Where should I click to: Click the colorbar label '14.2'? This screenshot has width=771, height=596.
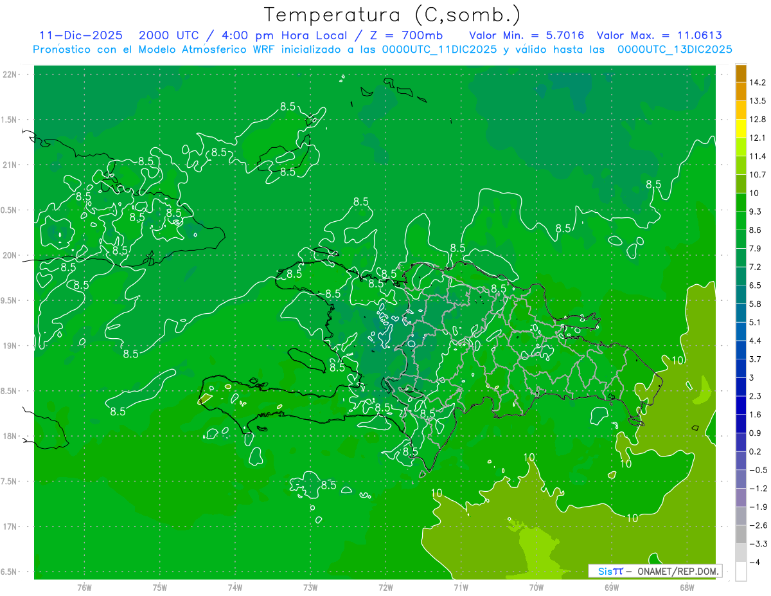point(758,82)
